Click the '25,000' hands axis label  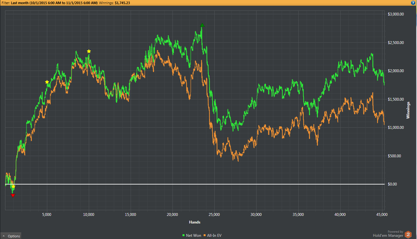point(214,215)
